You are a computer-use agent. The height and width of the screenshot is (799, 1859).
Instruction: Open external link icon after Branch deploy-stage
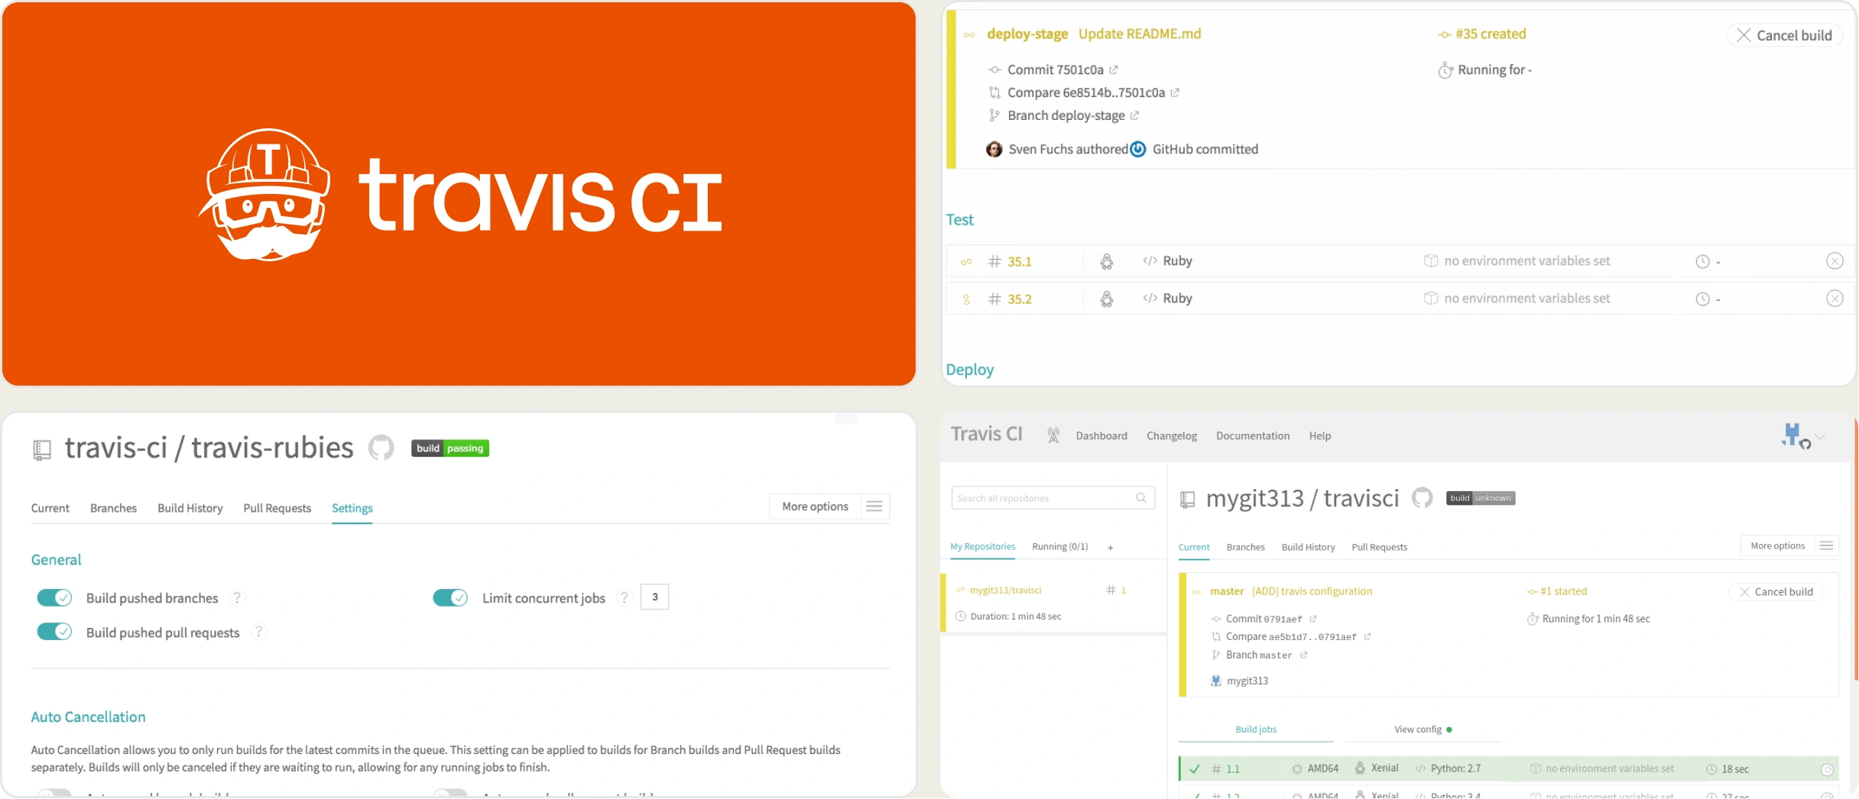(x=1134, y=115)
